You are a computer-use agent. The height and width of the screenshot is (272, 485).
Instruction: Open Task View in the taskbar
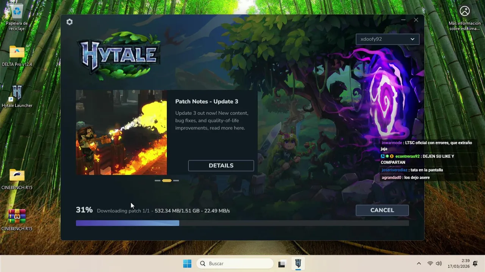point(282,264)
